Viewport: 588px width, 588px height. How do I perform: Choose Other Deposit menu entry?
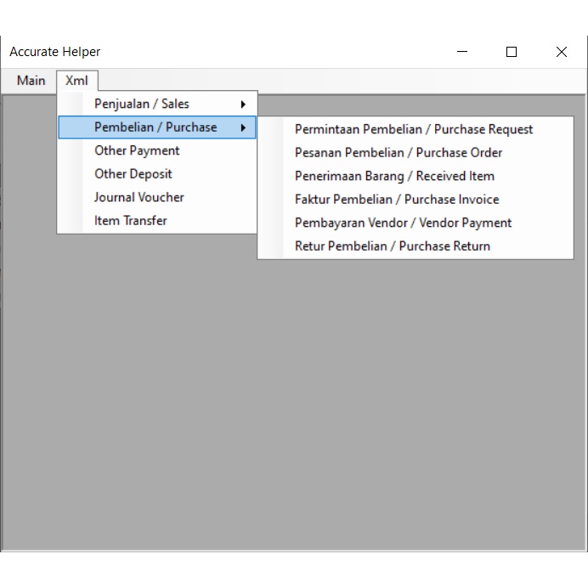(x=157, y=174)
